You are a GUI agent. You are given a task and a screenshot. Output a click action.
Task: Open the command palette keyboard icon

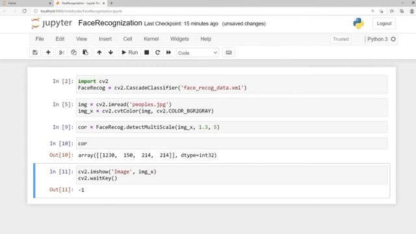pos(228,53)
